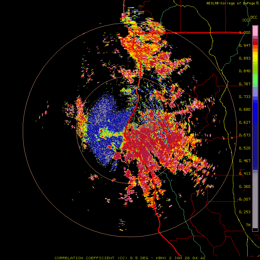Click the 0.893 legend value

point(245,58)
